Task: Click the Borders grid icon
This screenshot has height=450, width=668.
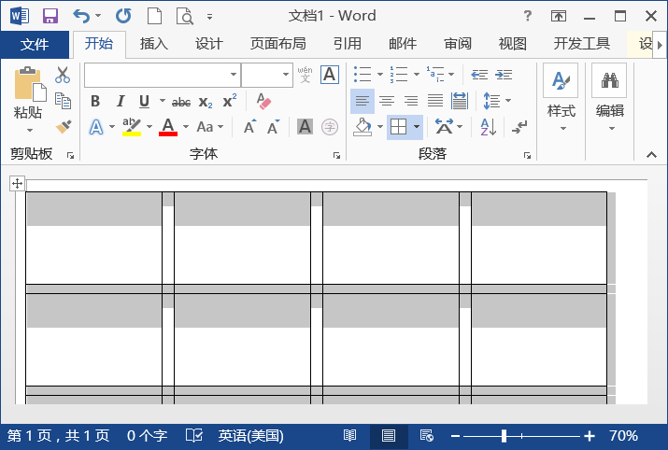Action: point(399,127)
